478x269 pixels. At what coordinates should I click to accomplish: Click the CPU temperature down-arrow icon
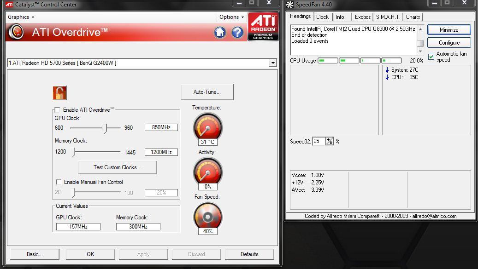[x=387, y=77]
